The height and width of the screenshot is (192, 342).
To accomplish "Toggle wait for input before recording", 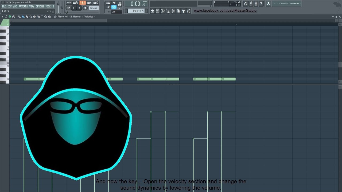I will tap(76, 3).
